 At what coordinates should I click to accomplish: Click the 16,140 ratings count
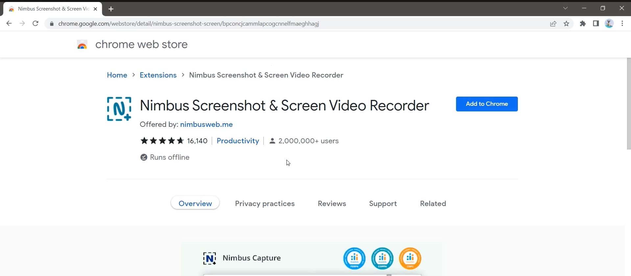click(197, 141)
